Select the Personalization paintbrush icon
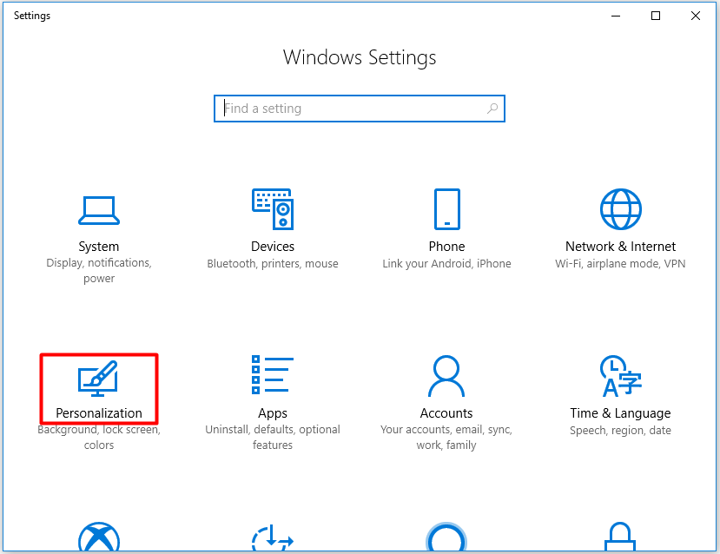Viewport: 720px width, 554px height. coord(99,379)
